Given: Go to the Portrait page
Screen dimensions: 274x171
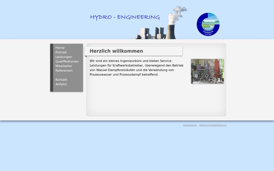Looking at the screenshot, I should 61,52.
